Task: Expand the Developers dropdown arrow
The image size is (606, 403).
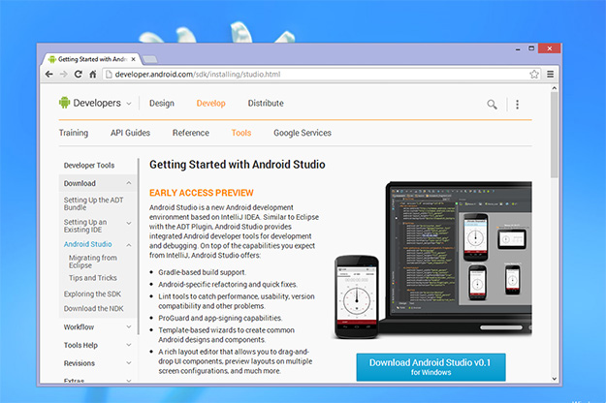Action: [129, 104]
